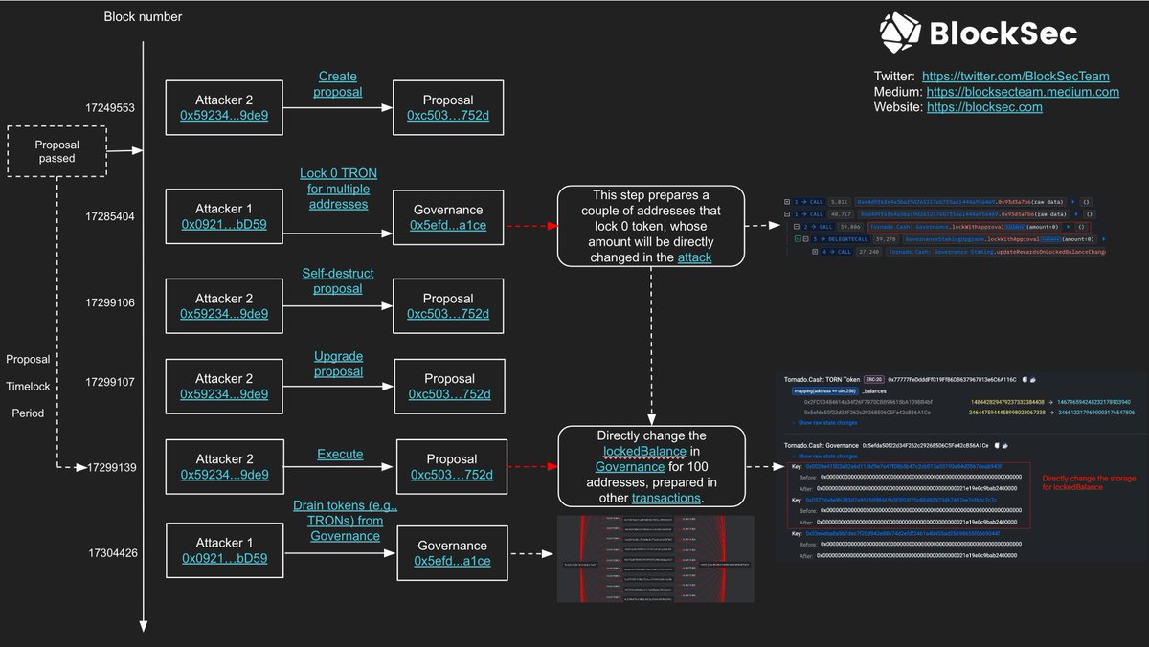Select block number 17304426
Image resolution: width=1149 pixels, height=647 pixels.
[115, 553]
